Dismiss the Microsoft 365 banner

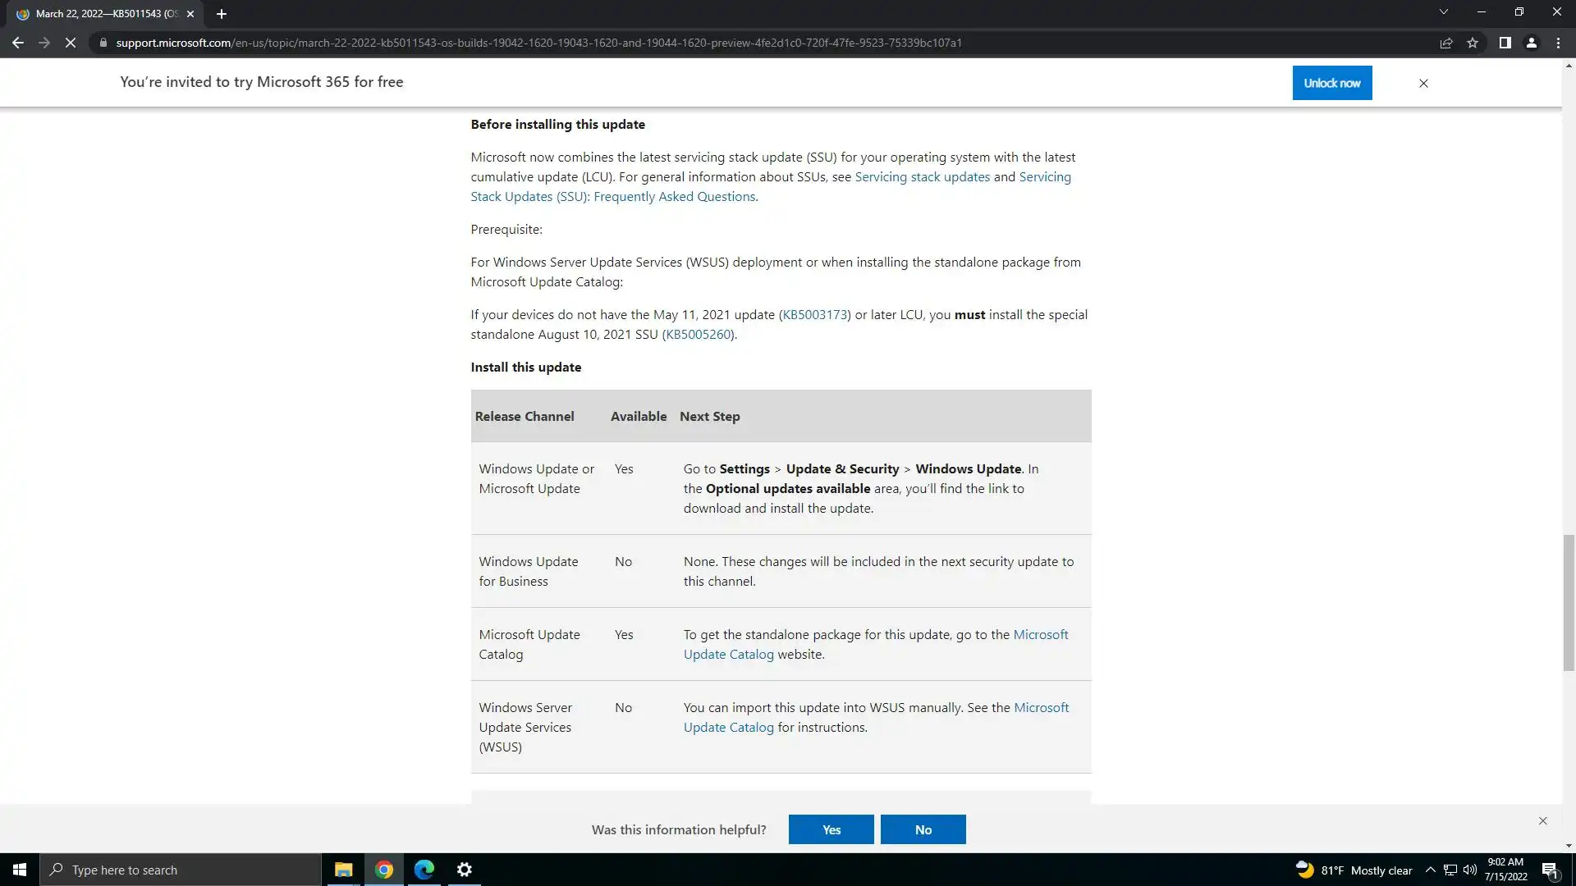point(1423,84)
